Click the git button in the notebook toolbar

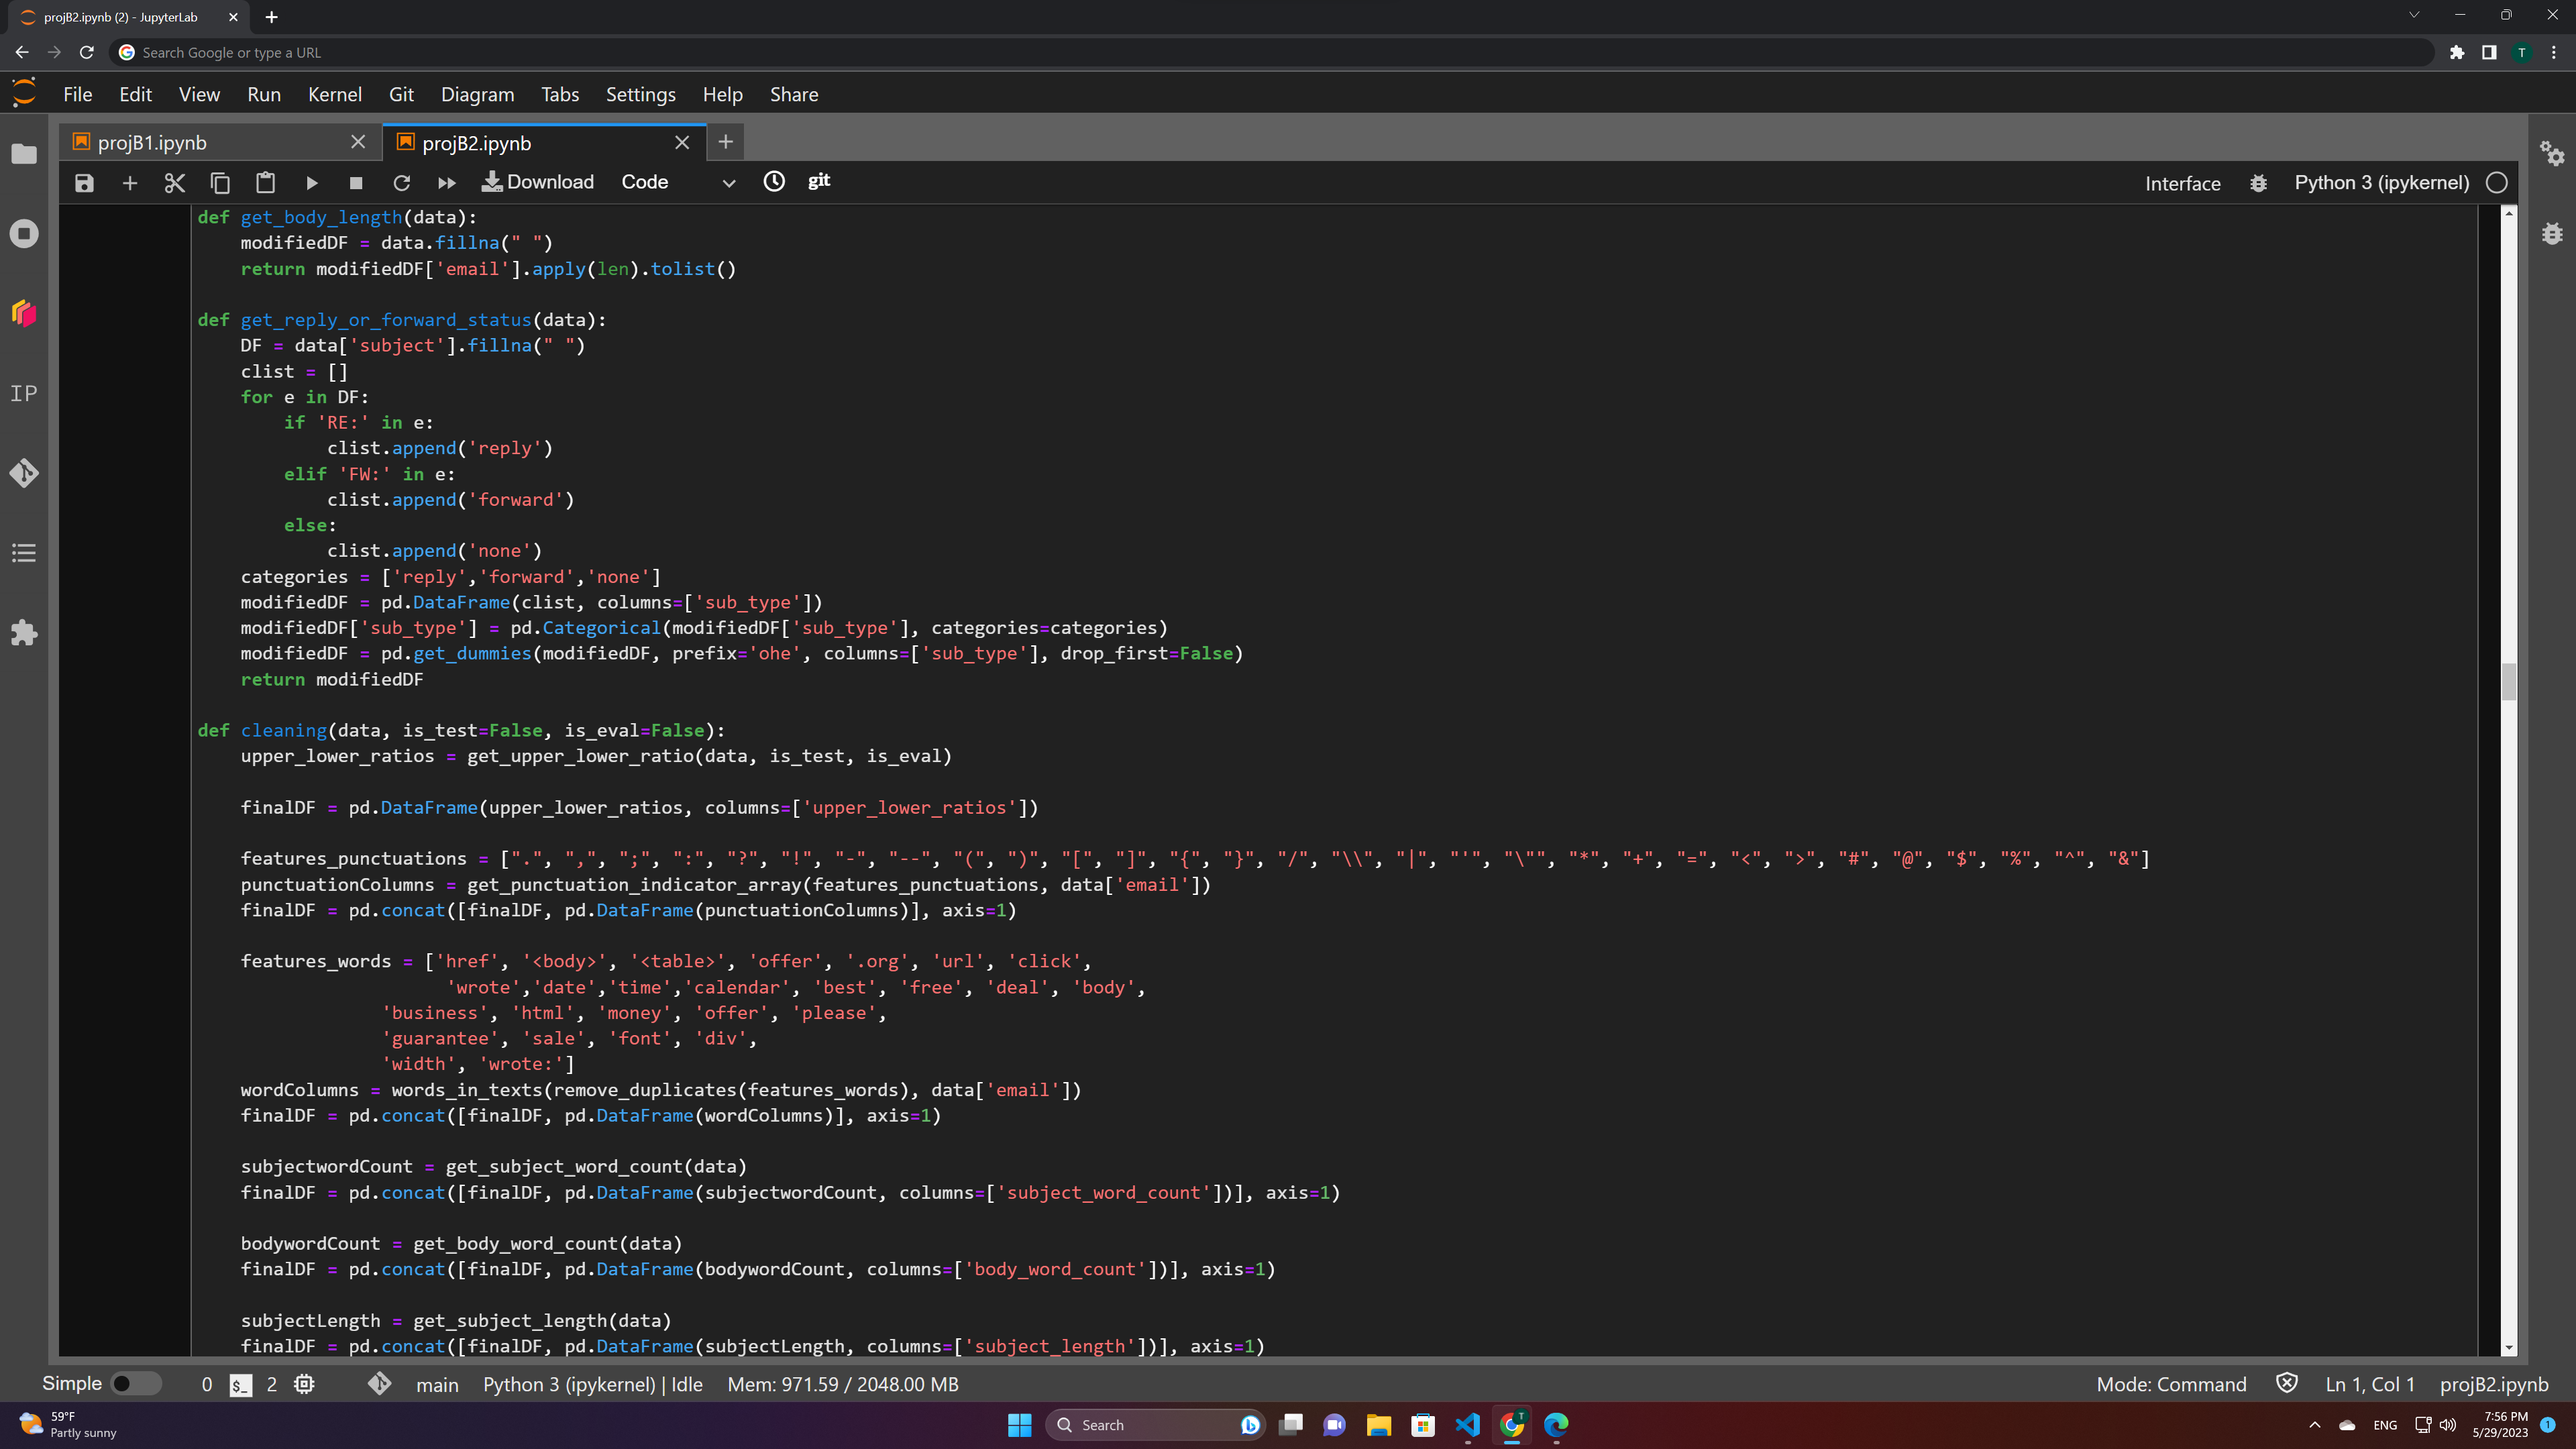coord(818,181)
